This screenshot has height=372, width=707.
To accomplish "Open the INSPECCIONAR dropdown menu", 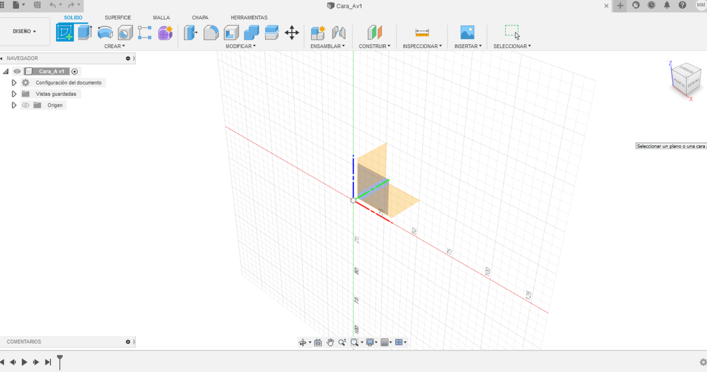I will [x=422, y=46].
